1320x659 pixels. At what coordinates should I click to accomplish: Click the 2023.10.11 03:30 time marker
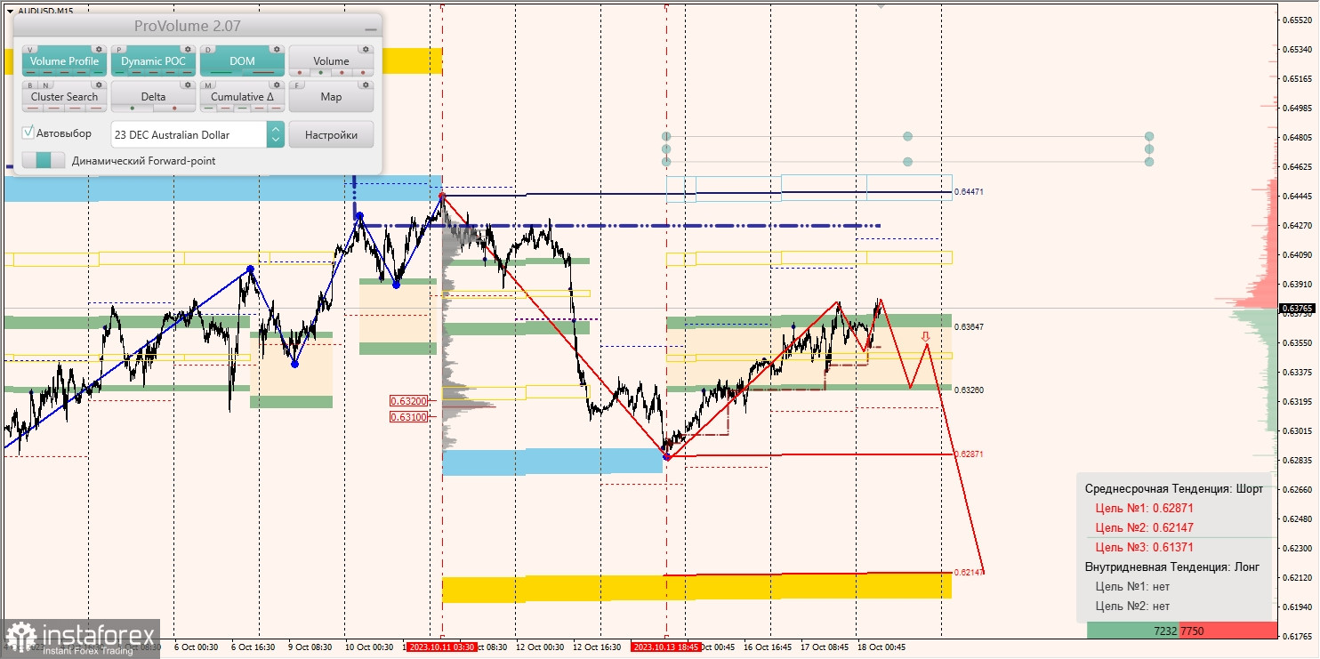click(x=441, y=647)
